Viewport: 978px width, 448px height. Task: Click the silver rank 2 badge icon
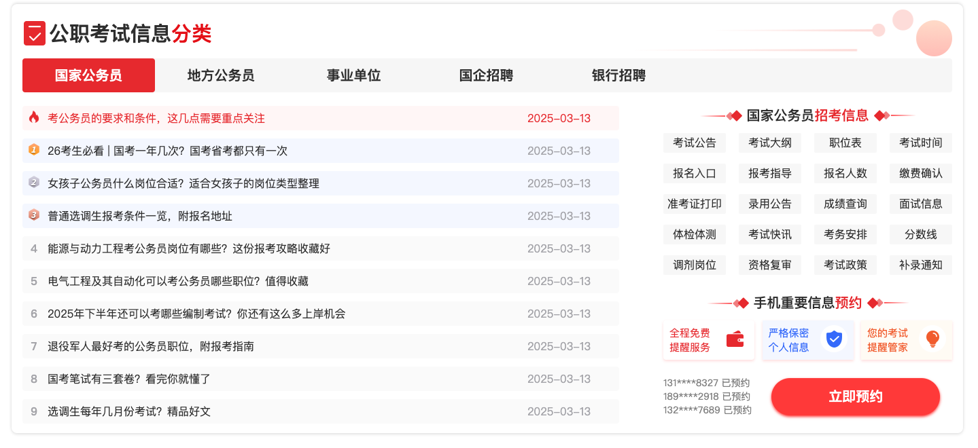pos(34,183)
